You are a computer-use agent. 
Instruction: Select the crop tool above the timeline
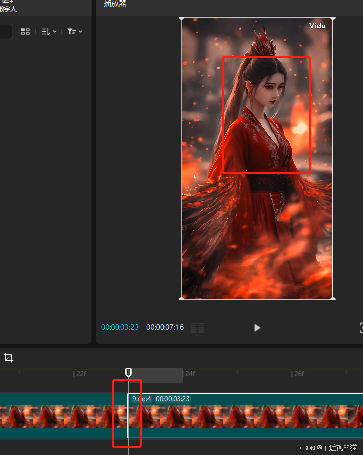(9, 358)
